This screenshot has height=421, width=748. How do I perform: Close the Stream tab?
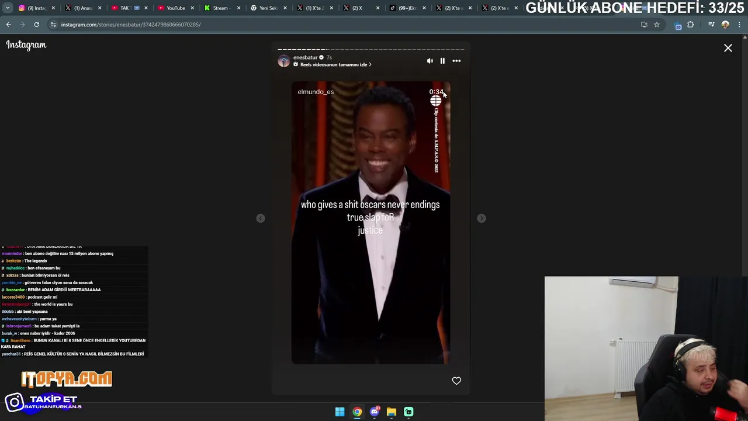tap(238, 8)
